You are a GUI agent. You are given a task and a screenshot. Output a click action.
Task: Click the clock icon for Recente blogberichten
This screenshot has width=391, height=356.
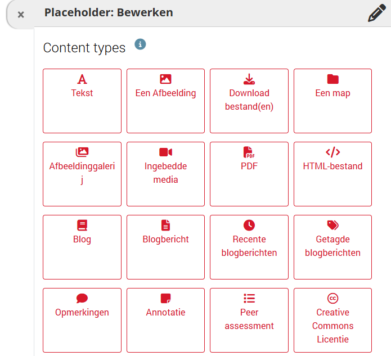tap(249, 225)
